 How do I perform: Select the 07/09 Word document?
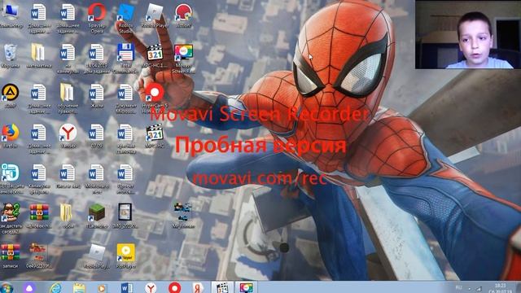[96, 136]
